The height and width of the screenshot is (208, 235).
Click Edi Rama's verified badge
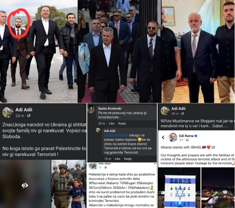196,136
